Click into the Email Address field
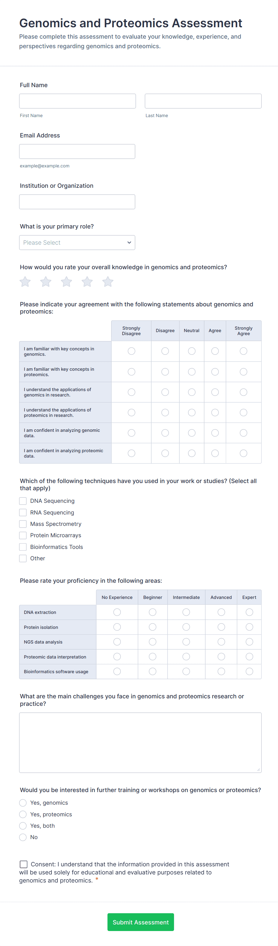Image resolution: width=278 pixels, height=946 pixels. 77,151
